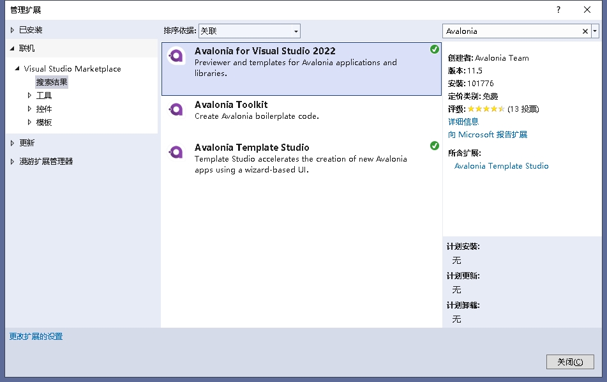607x382 pixels.
Task: Select the Avalonia Template Studio result title
Action: pos(252,147)
